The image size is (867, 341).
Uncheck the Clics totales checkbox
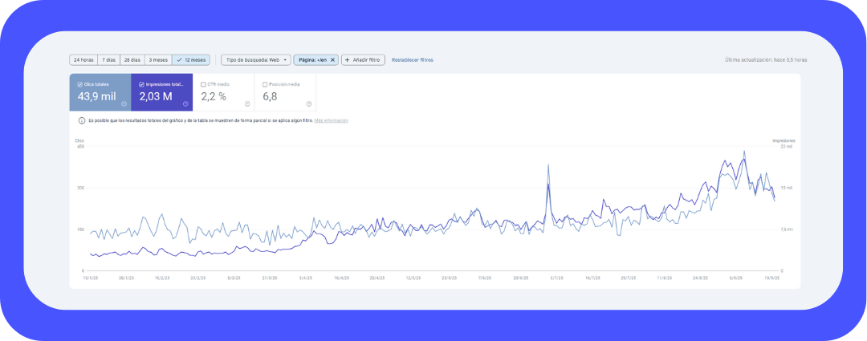(79, 83)
